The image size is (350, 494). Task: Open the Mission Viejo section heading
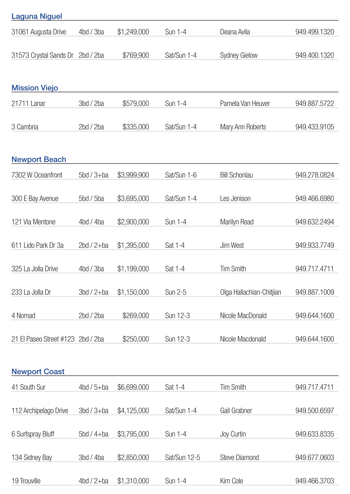coord(35,88)
